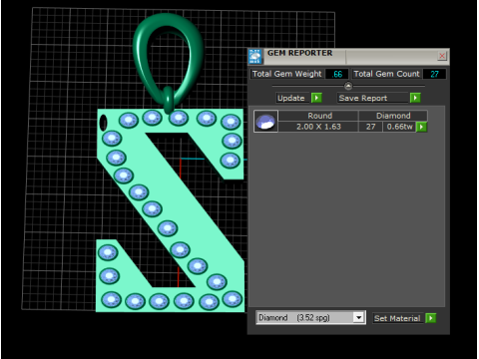Image resolution: width=479 pixels, height=359 pixels.
Task: Click the Set Material button
Action: [397, 318]
